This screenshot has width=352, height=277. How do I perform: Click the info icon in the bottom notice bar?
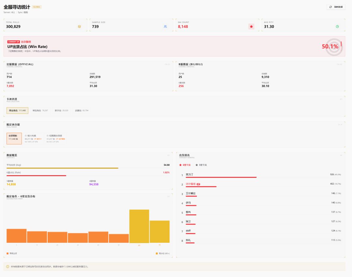(x=8, y=267)
